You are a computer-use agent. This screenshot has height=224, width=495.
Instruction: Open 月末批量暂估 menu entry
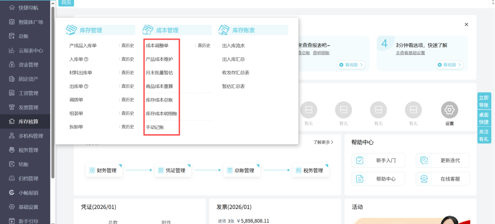[159, 73]
